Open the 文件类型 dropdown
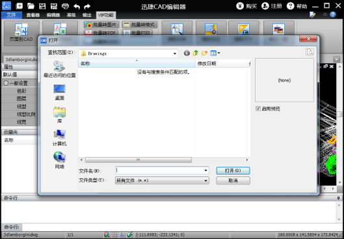The width and height of the screenshot is (344, 239). (x=162, y=180)
